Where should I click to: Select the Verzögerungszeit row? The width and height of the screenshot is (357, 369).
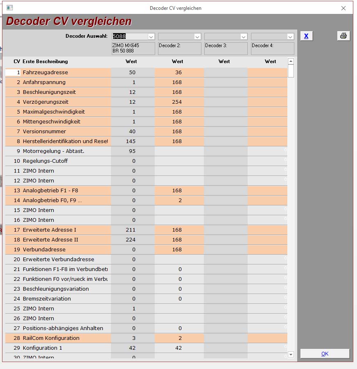coord(146,102)
